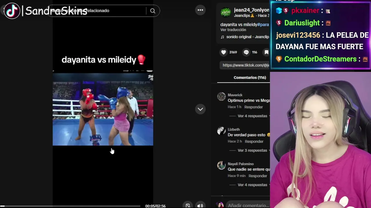Save video with bookmark icon

[x=267, y=52]
